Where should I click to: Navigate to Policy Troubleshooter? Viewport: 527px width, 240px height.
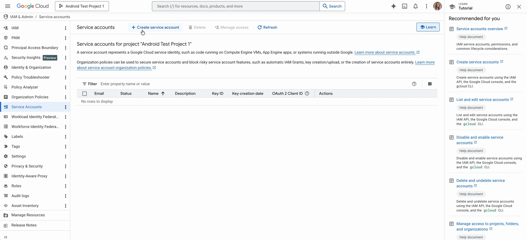click(30, 77)
